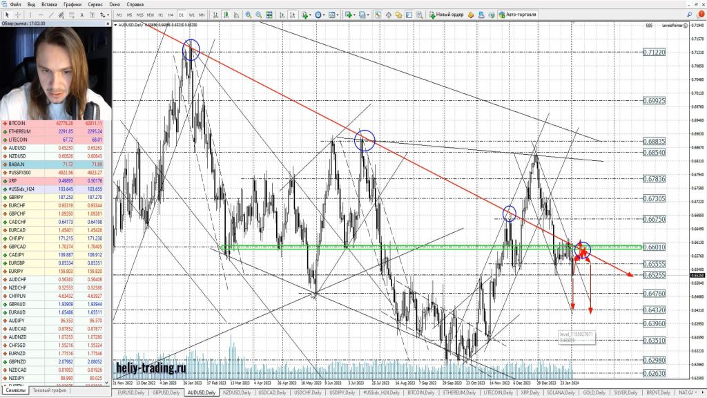Open the Тиковый график tab
Image resolution: width=707 pixels, height=398 pixels.
[x=49, y=390]
